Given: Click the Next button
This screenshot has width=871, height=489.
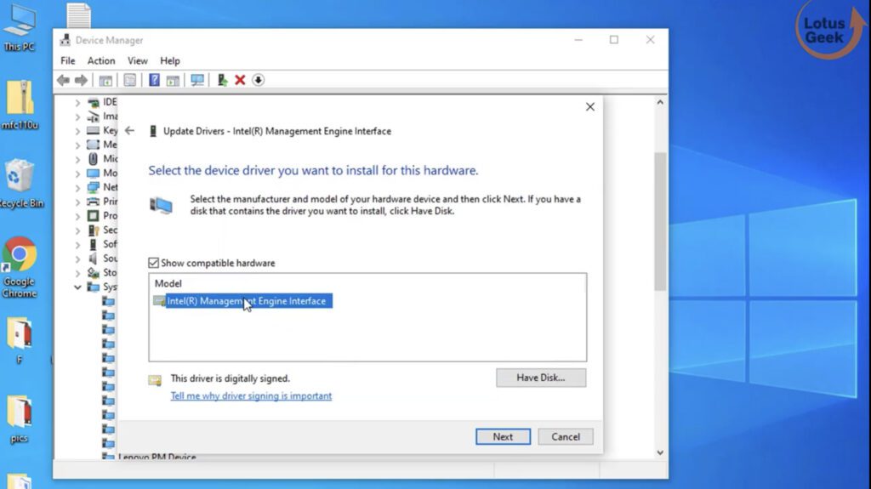Looking at the screenshot, I should click(x=503, y=437).
